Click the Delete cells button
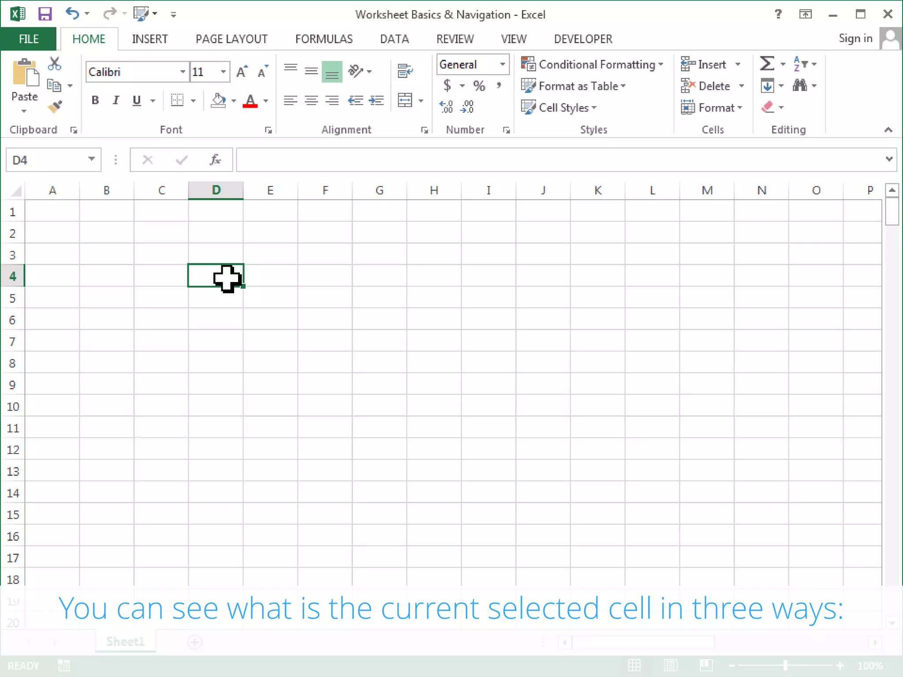The width and height of the screenshot is (903, 677). pyautogui.click(x=706, y=86)
